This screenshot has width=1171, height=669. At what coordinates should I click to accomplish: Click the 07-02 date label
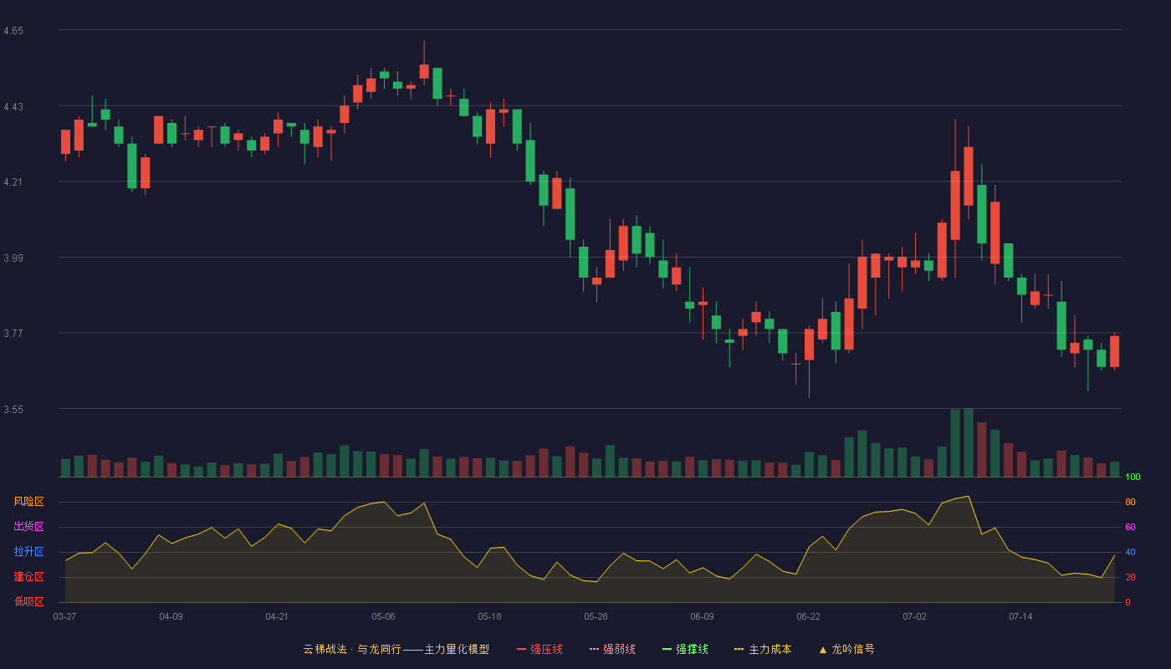[x=914, y=616]
